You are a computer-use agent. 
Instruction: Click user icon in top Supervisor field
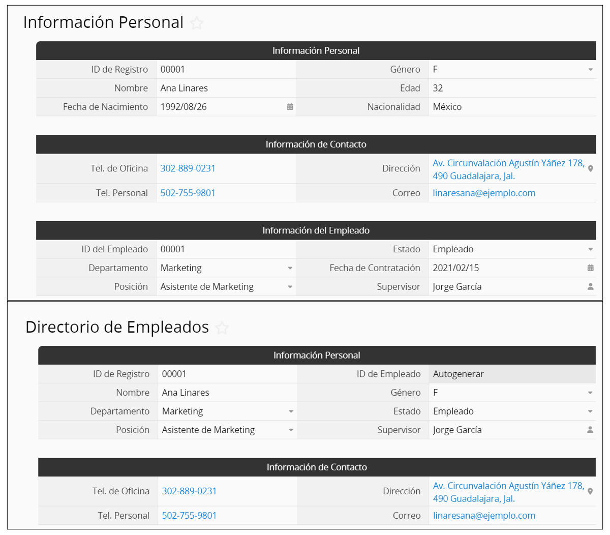[590, 287]
